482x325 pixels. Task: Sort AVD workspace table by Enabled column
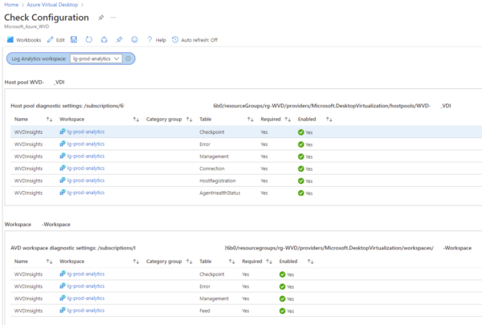coord(310,262)
